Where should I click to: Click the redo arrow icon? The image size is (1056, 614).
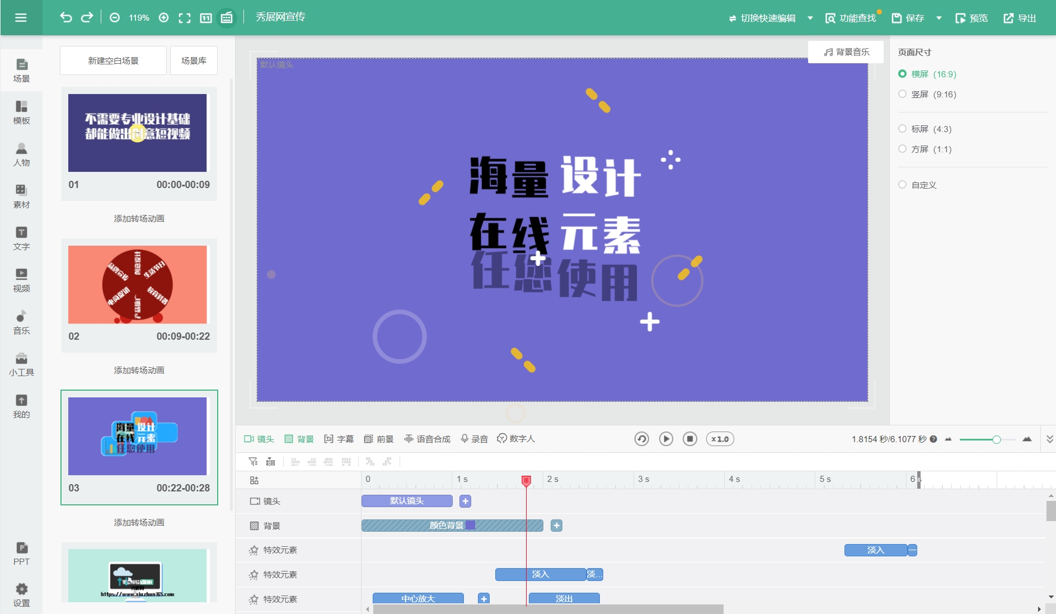(x=87, y=17)
